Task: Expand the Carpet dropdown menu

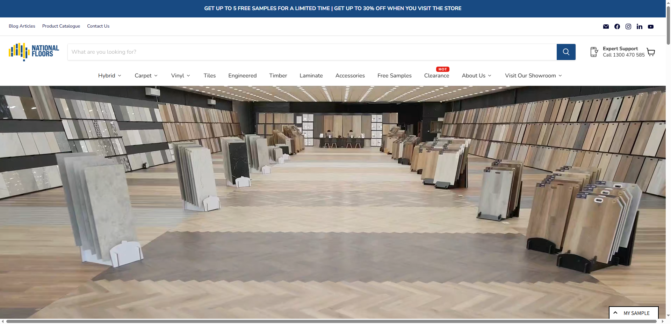Action: point(146,76)
